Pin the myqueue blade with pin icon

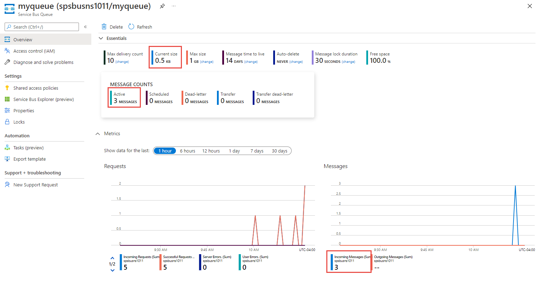pos(162,6)
